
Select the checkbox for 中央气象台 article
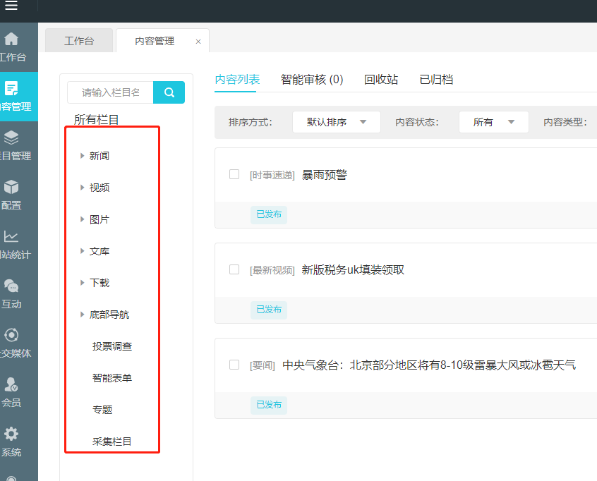point(234,365)
